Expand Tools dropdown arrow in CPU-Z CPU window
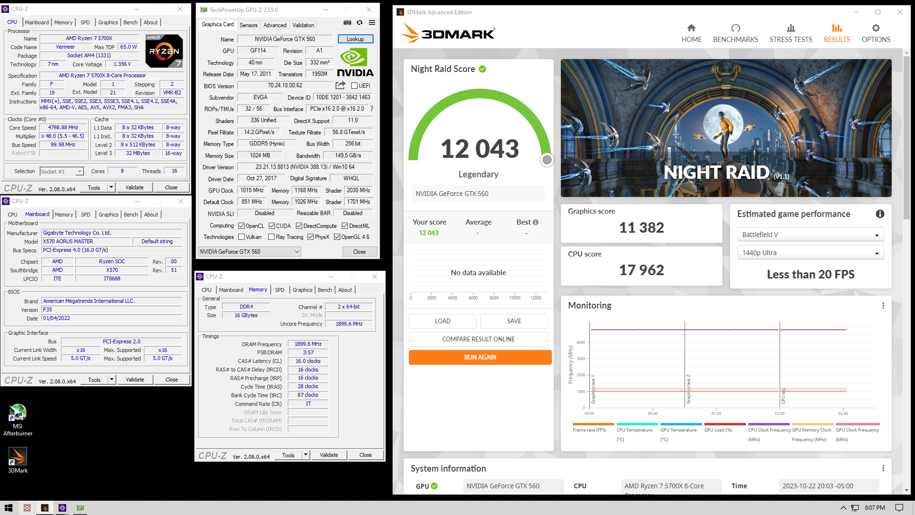The width and height of the screenshot is (915, 515). click(x=111, y=187)
